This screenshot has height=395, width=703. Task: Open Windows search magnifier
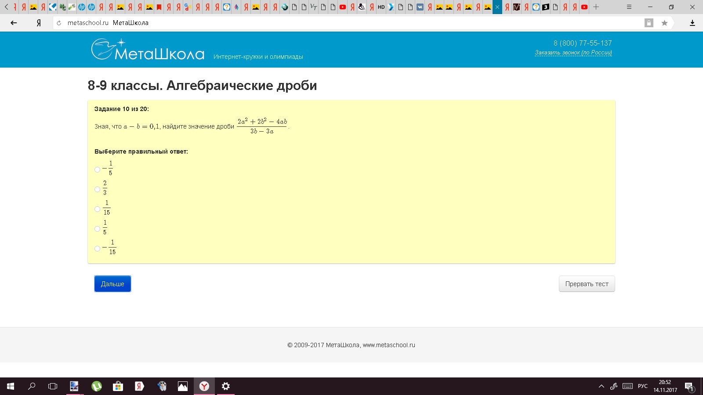click(x=32, y=386)
